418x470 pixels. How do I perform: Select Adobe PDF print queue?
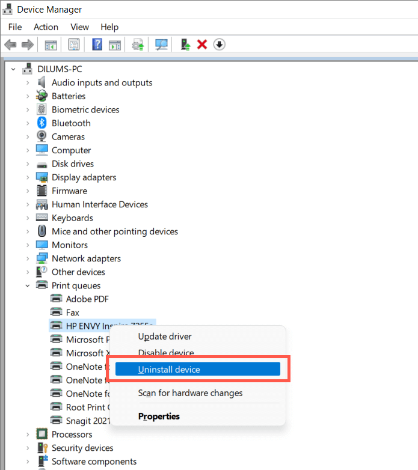pyautogui.click(x=87, y=299)
